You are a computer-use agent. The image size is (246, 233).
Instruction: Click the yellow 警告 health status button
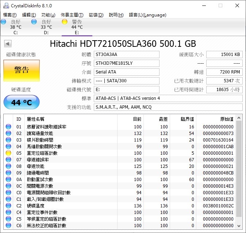point(22,71)
